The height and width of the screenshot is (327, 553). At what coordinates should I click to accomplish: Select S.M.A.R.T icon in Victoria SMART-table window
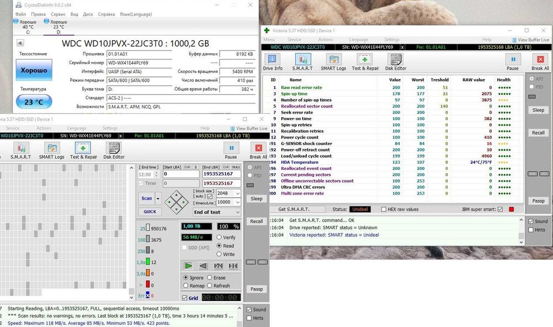click(x=302, y=62)
